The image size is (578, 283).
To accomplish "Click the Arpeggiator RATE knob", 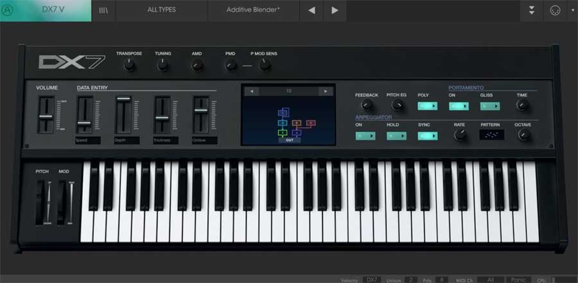I will [x=460, y=135].
